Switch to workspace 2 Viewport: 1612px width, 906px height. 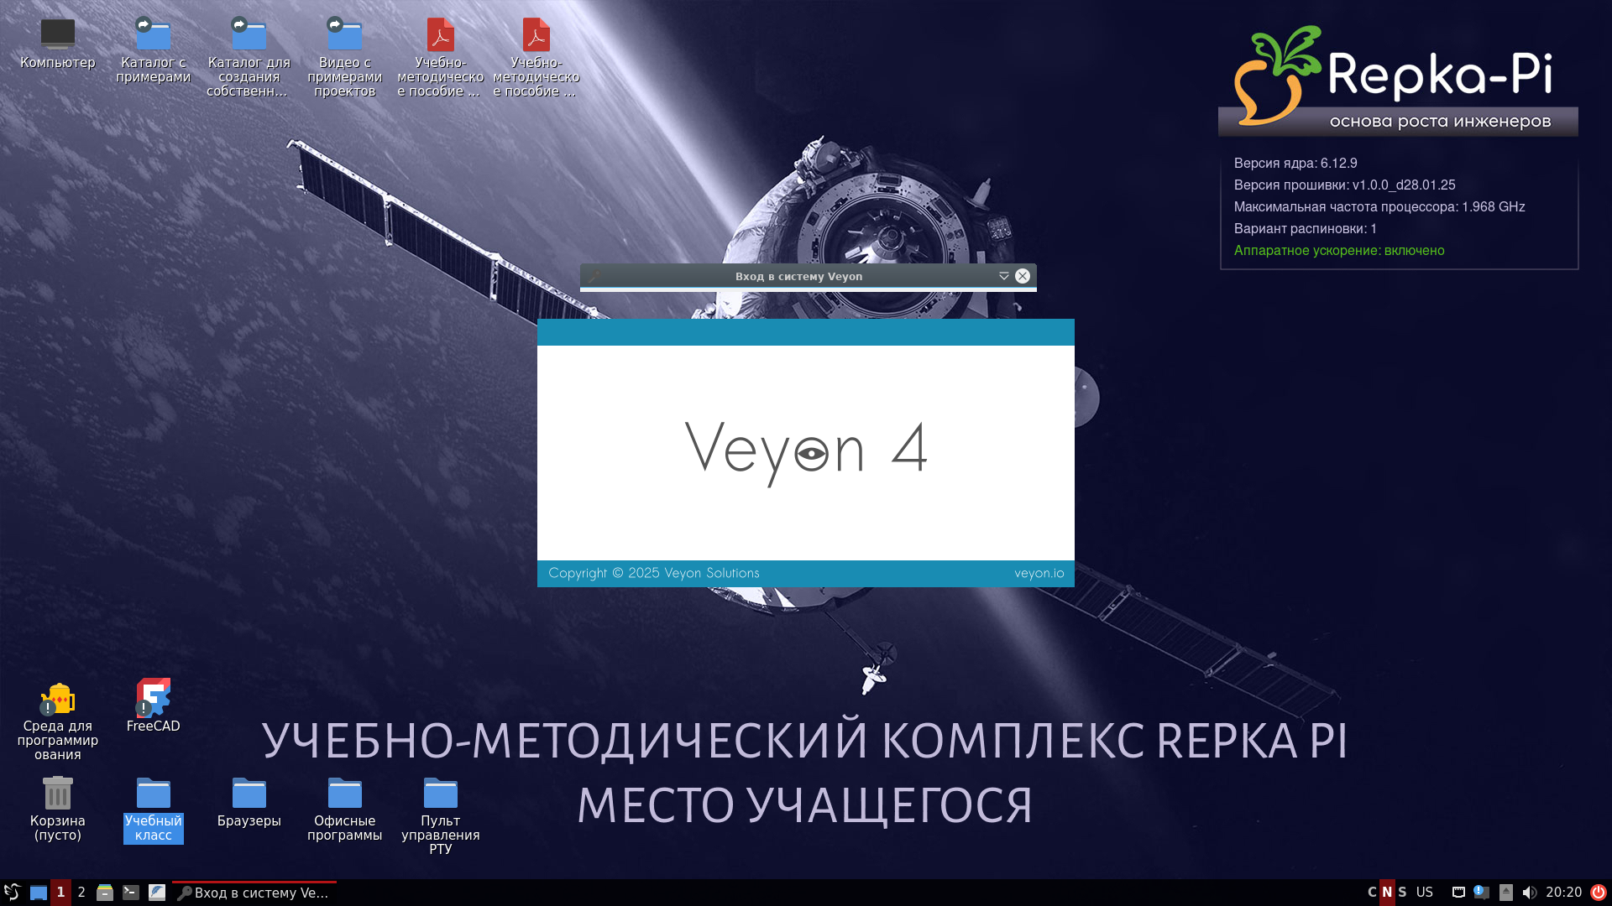pyautogui.click(x=81, y=893)
